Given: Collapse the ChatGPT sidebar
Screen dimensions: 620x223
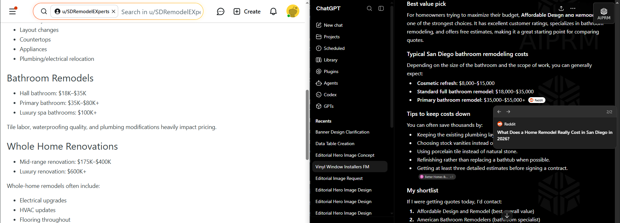Looking at the screenshot, I should coord(381,8).
